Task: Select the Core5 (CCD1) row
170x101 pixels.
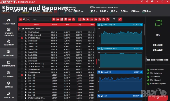Action: 57,55
